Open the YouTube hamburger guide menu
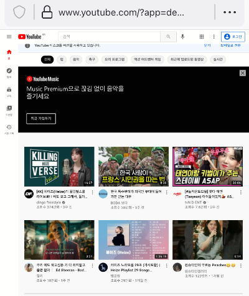Screen dimensions: 249x296 point(9,37)
